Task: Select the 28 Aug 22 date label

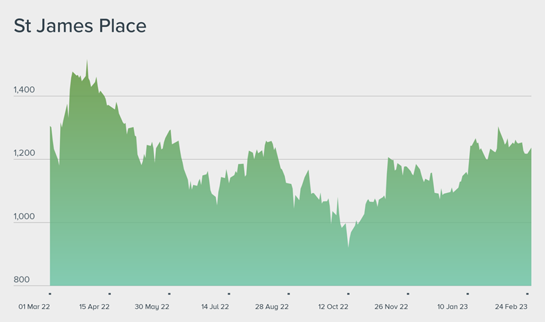Action: [272, 307]
